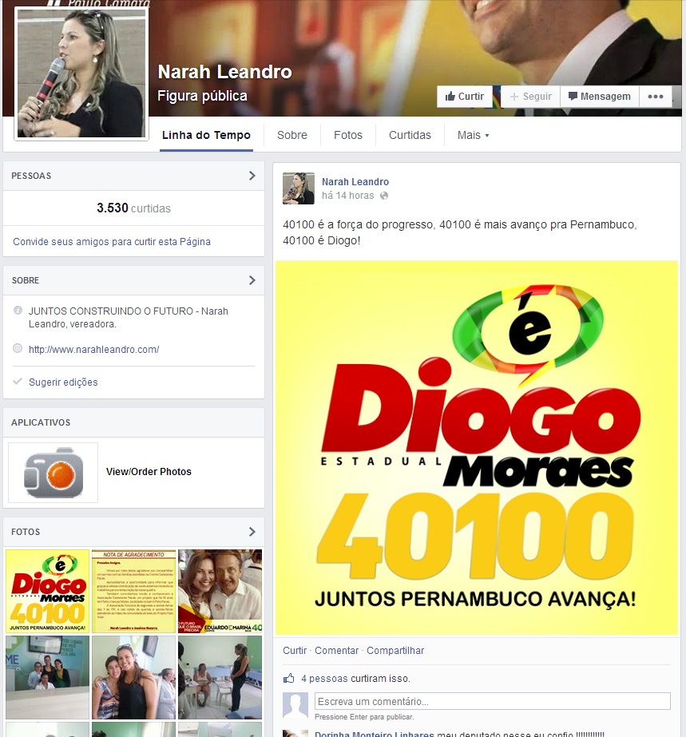Screen dimensions: 686x737
Task: Expand the Fotos sidebar section chevron
Action: point(252,532)
